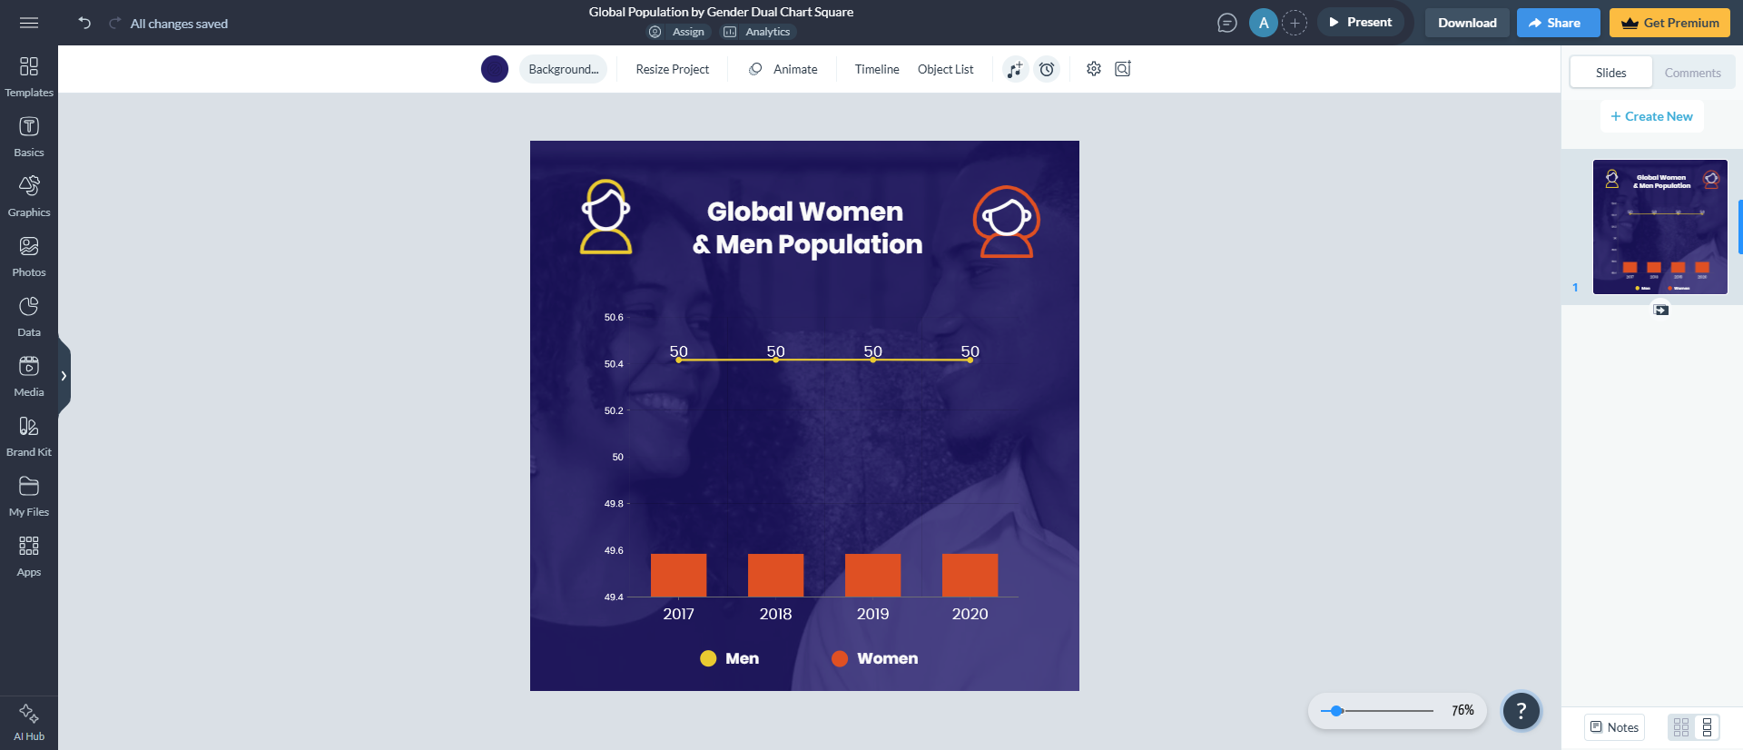Open the Media panel
The height and width of the screenshot is (750, 1743).
(x=29, y=376)
